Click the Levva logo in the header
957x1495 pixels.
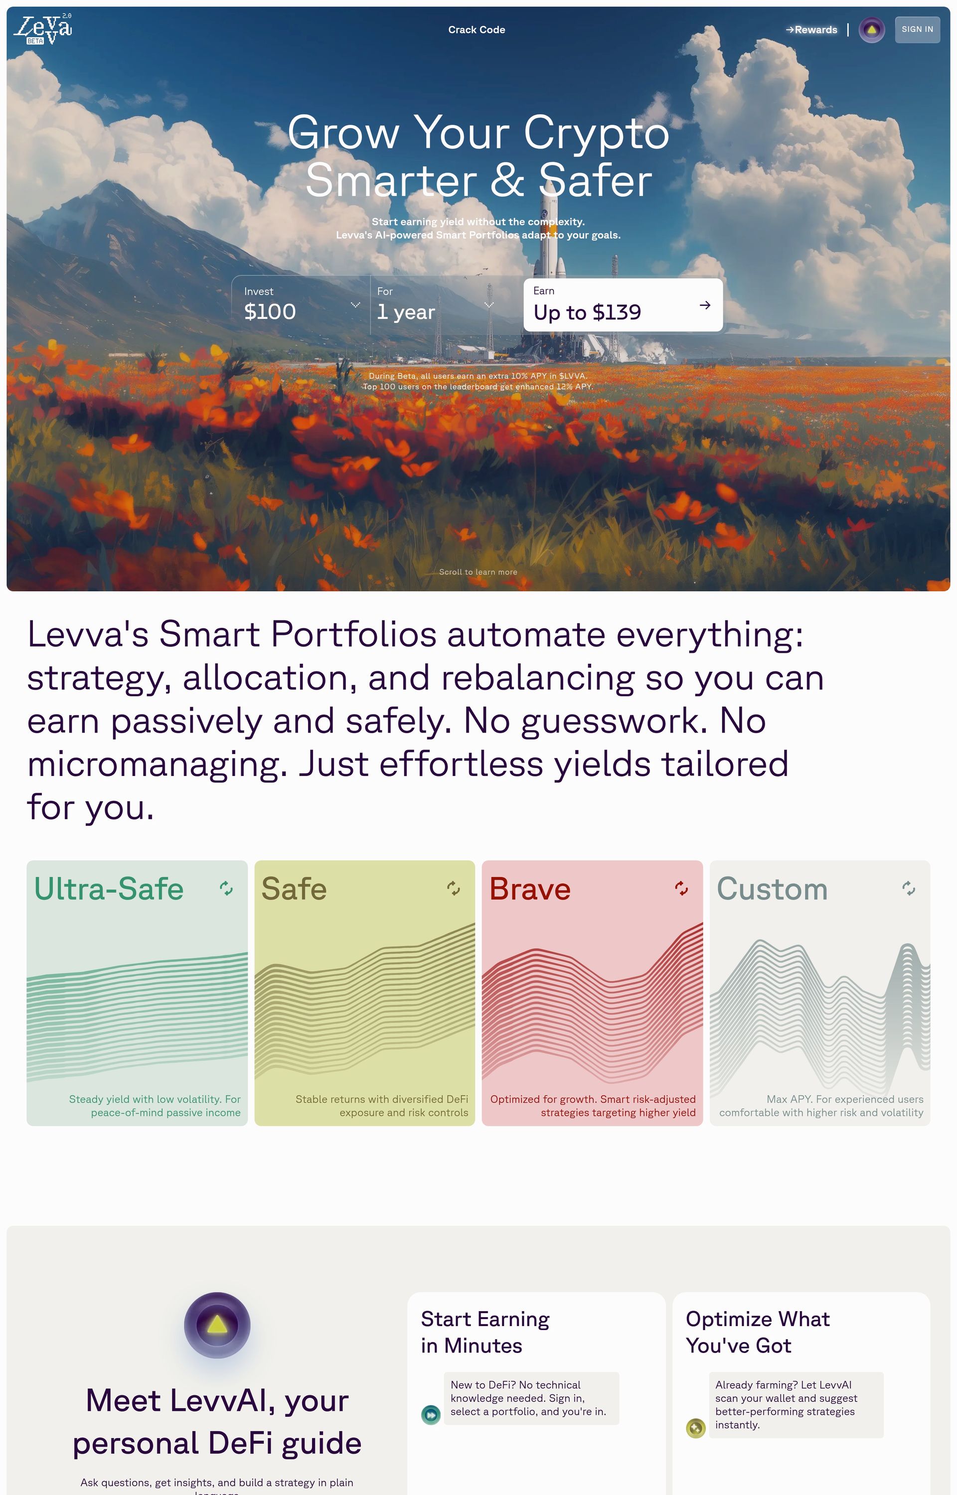[x=42, y=29]
